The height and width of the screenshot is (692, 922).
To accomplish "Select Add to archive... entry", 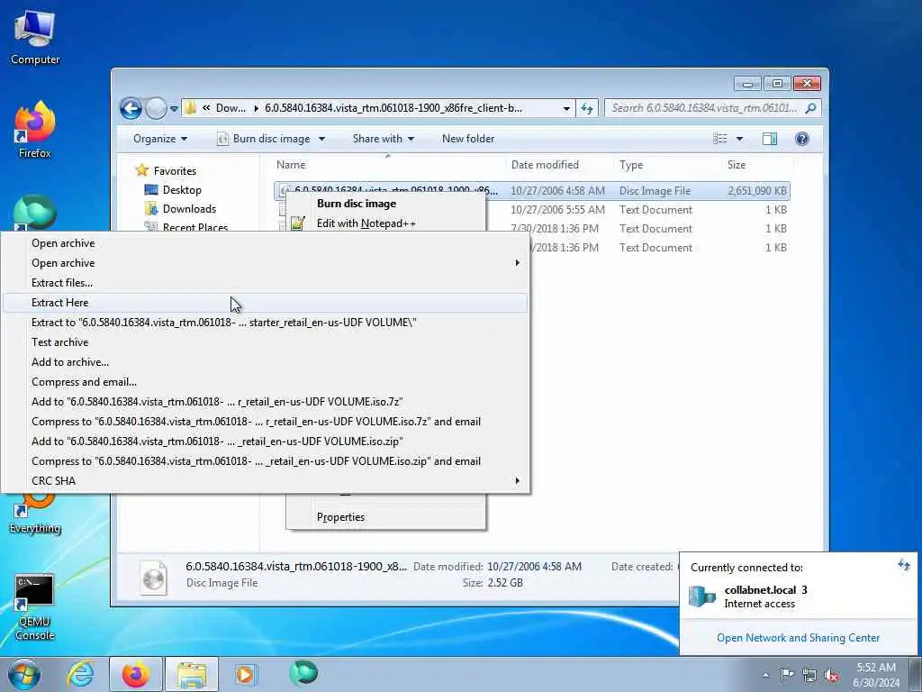I will [x=266, y=362].
